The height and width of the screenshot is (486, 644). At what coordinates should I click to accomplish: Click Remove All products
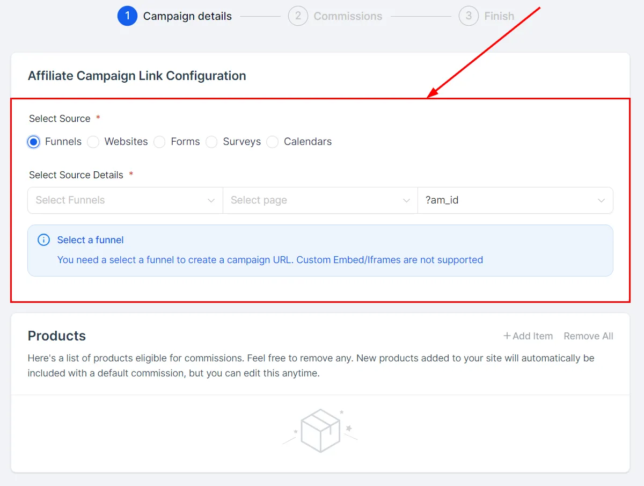pyautogui.click(x=588, y=336)
